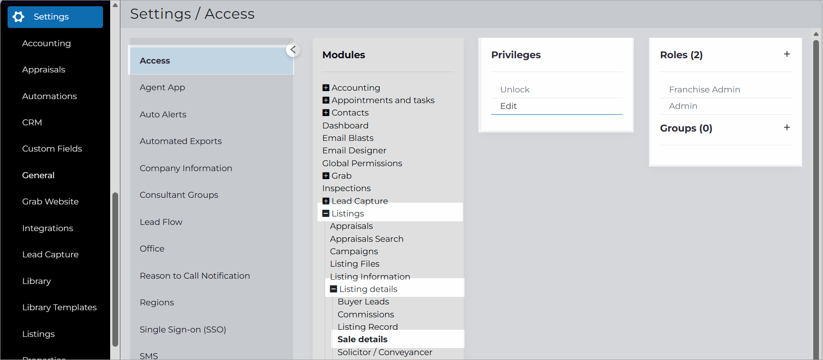
Task: Click sidebar scrollbar up arrow
Action: [x=115, y=5]
